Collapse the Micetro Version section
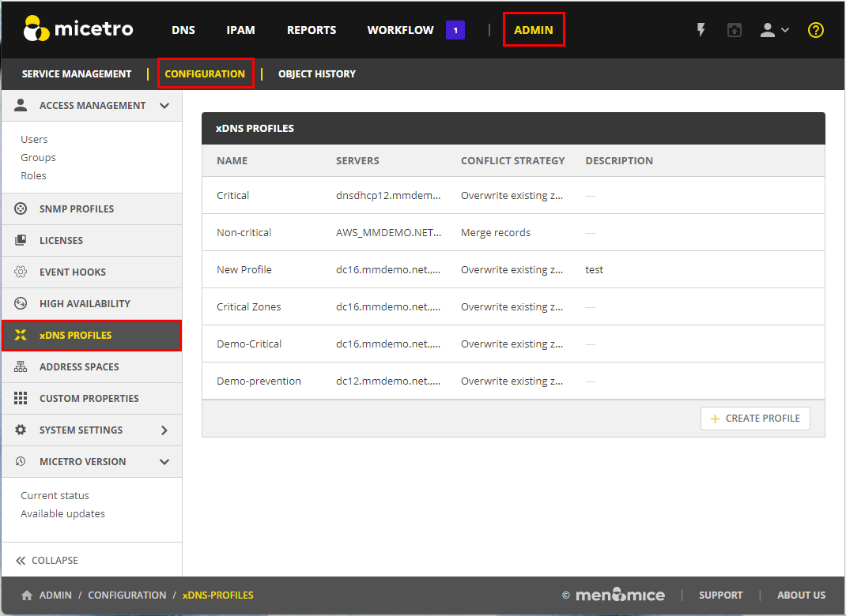Viewport: 846px width, 616px height. coord(164,461)
